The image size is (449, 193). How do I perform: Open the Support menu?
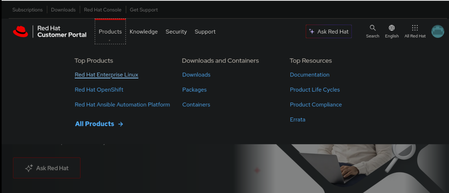tap(205, 32)
